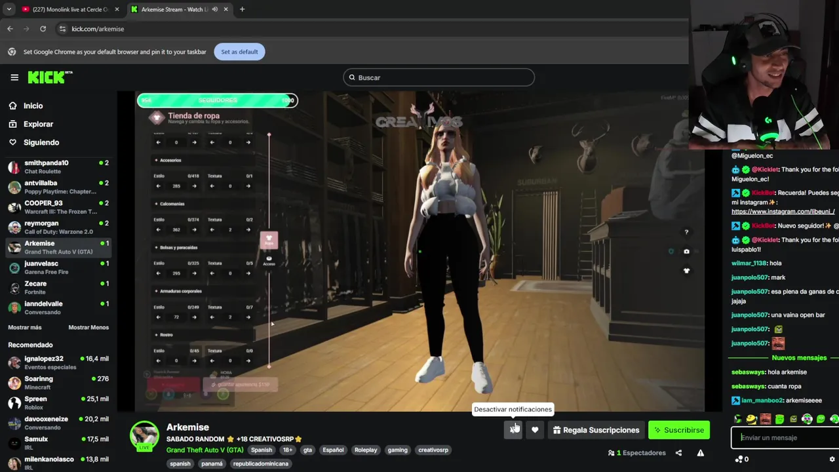Open recommended channel ignalopez32
The width and height of the screenshot is (839, 472).
pyautogui.click(x=59, y=363)
